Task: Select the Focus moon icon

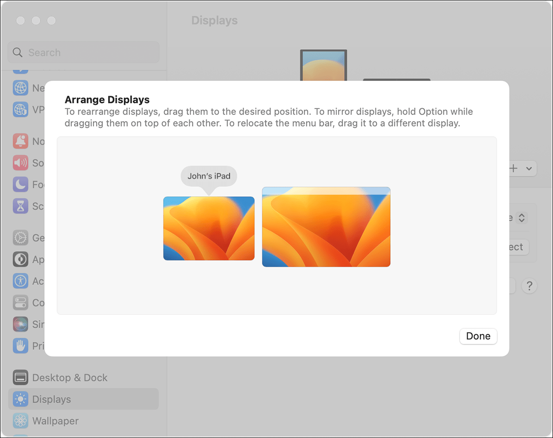Action: point(20,184)
